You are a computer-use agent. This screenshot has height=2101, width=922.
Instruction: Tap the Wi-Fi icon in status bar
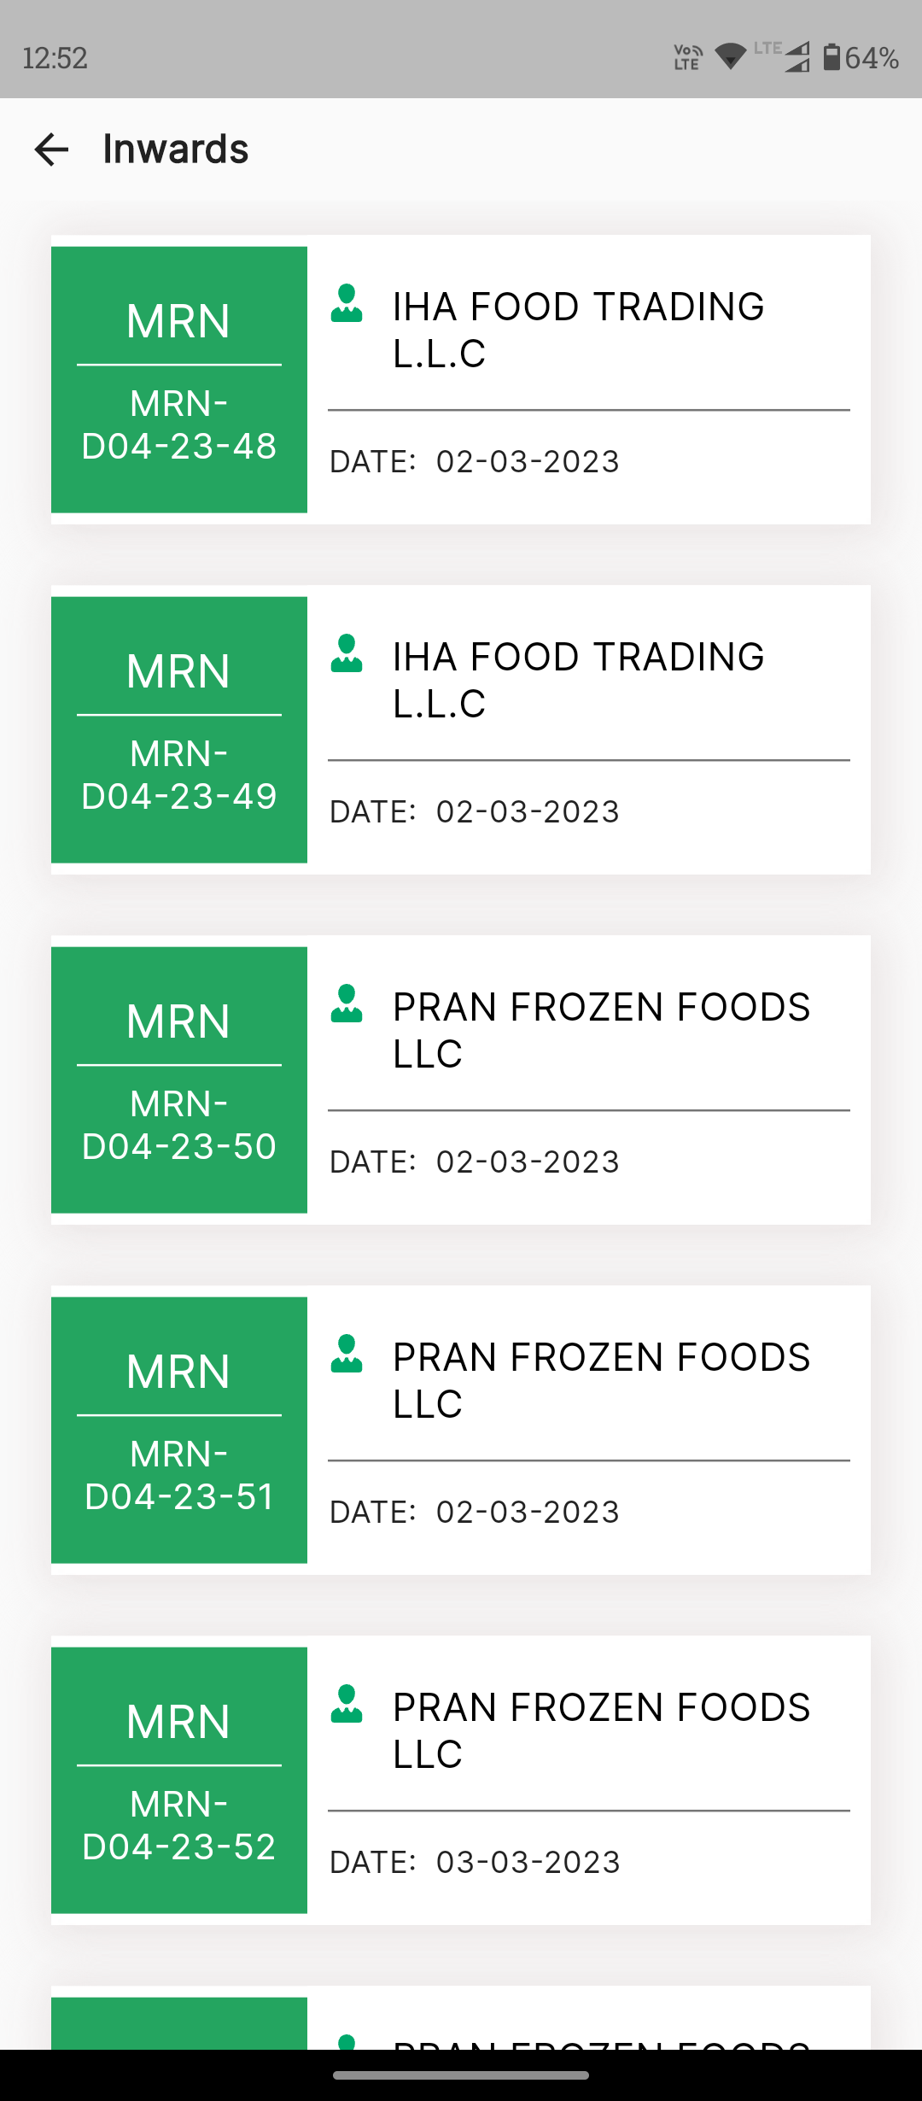[731, 57]
